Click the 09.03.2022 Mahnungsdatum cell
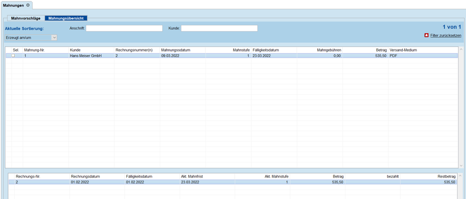The width and height of the screenshot is (466, 199). (183, 55)
